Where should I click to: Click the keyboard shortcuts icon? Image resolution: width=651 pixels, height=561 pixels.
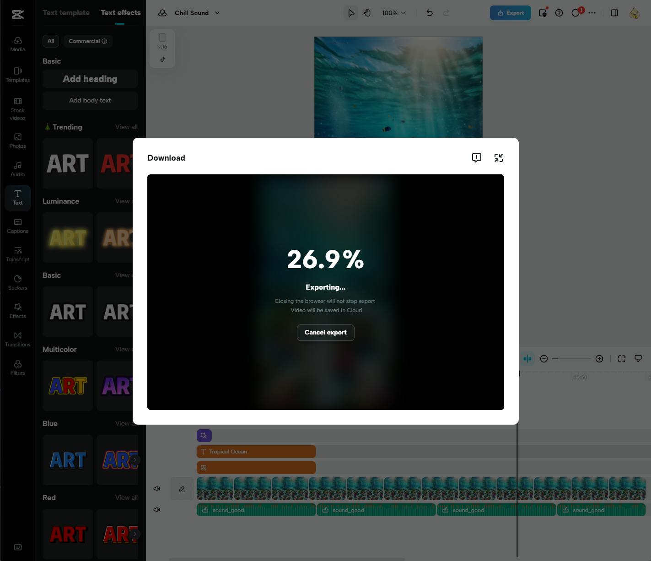point(17,547)
